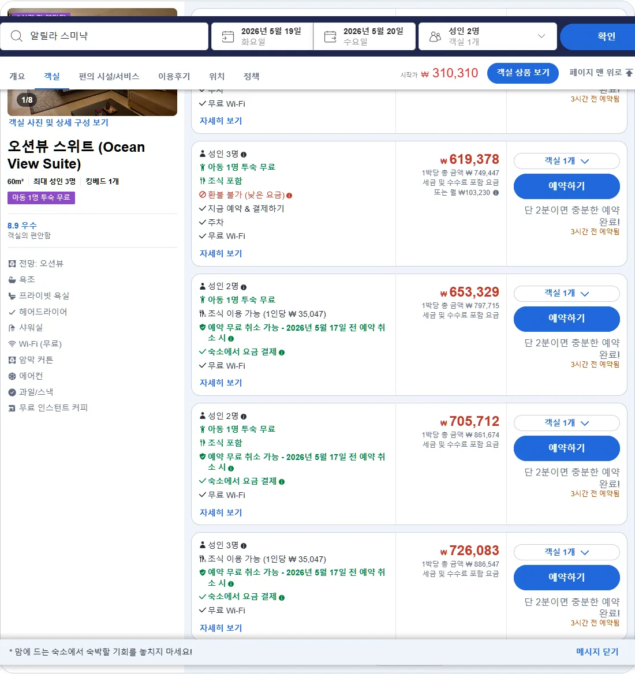Click the 8.9 우수 rating text
This screenshot has height=674, width=635.
coord(23,226)
